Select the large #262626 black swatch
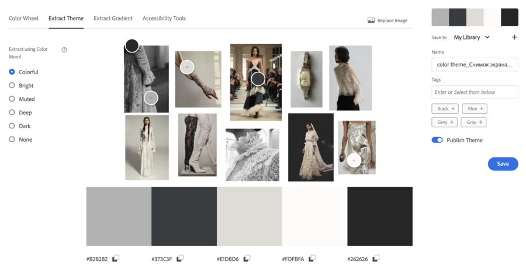Screen dimensions: 526x273 (380, 216)
